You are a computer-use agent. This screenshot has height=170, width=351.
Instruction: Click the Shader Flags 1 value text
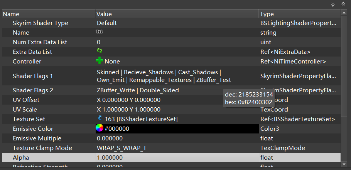164,76
